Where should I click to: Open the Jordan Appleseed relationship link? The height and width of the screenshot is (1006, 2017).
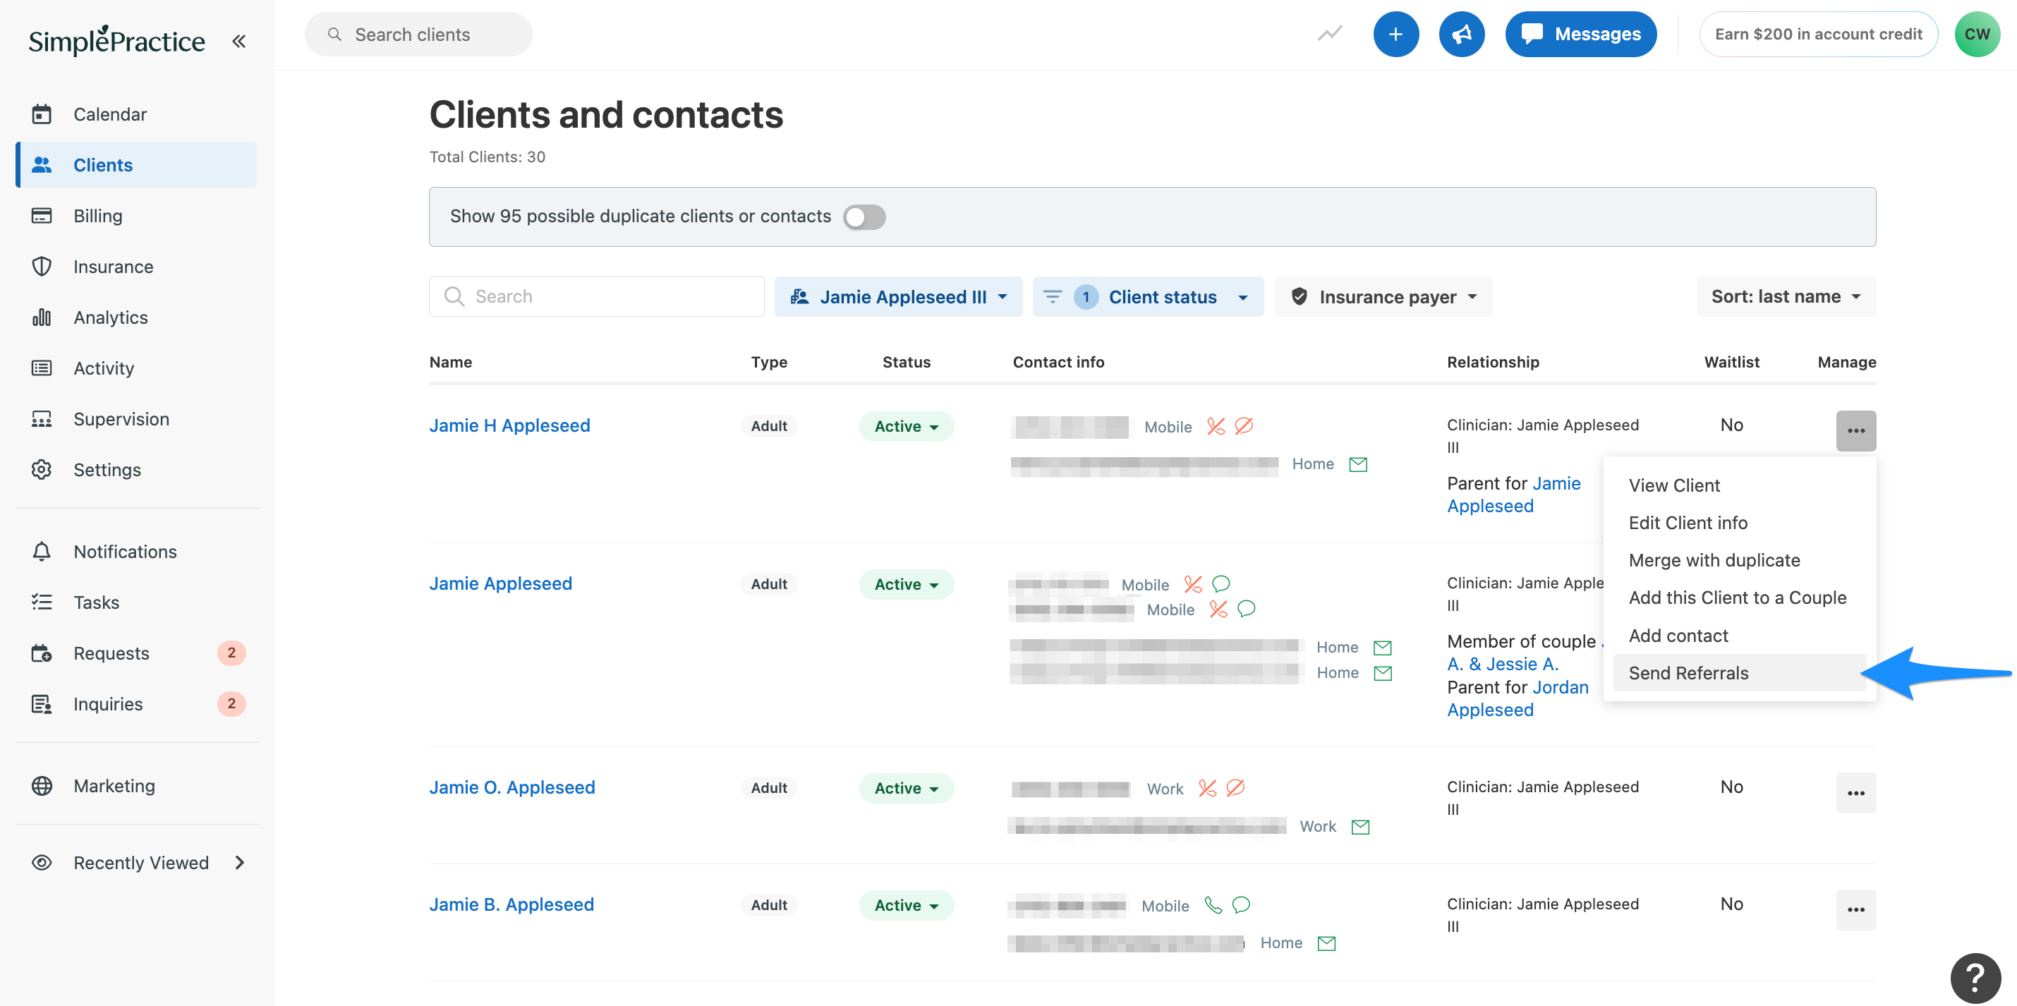pos(1517,698)
